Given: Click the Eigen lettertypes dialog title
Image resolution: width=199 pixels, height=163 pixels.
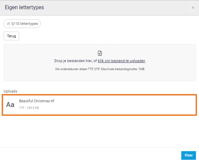Looking at the screenshot, I should tap(24, 7).
